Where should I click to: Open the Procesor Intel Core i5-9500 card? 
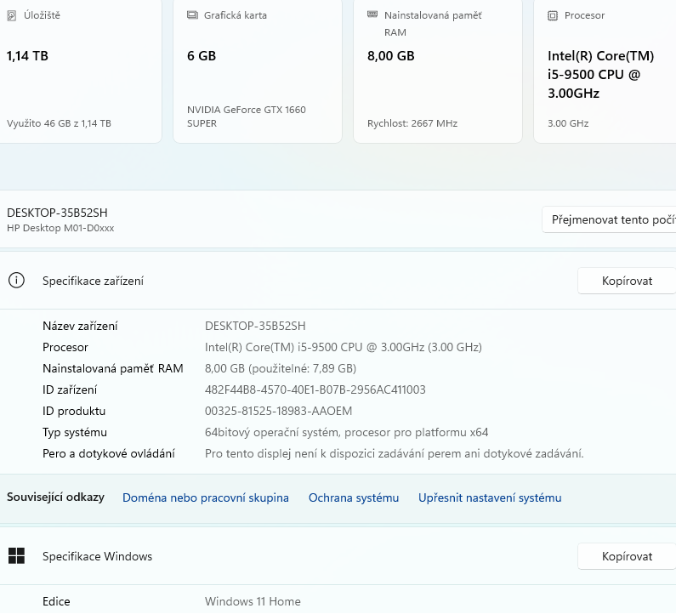tap(605, 71)
